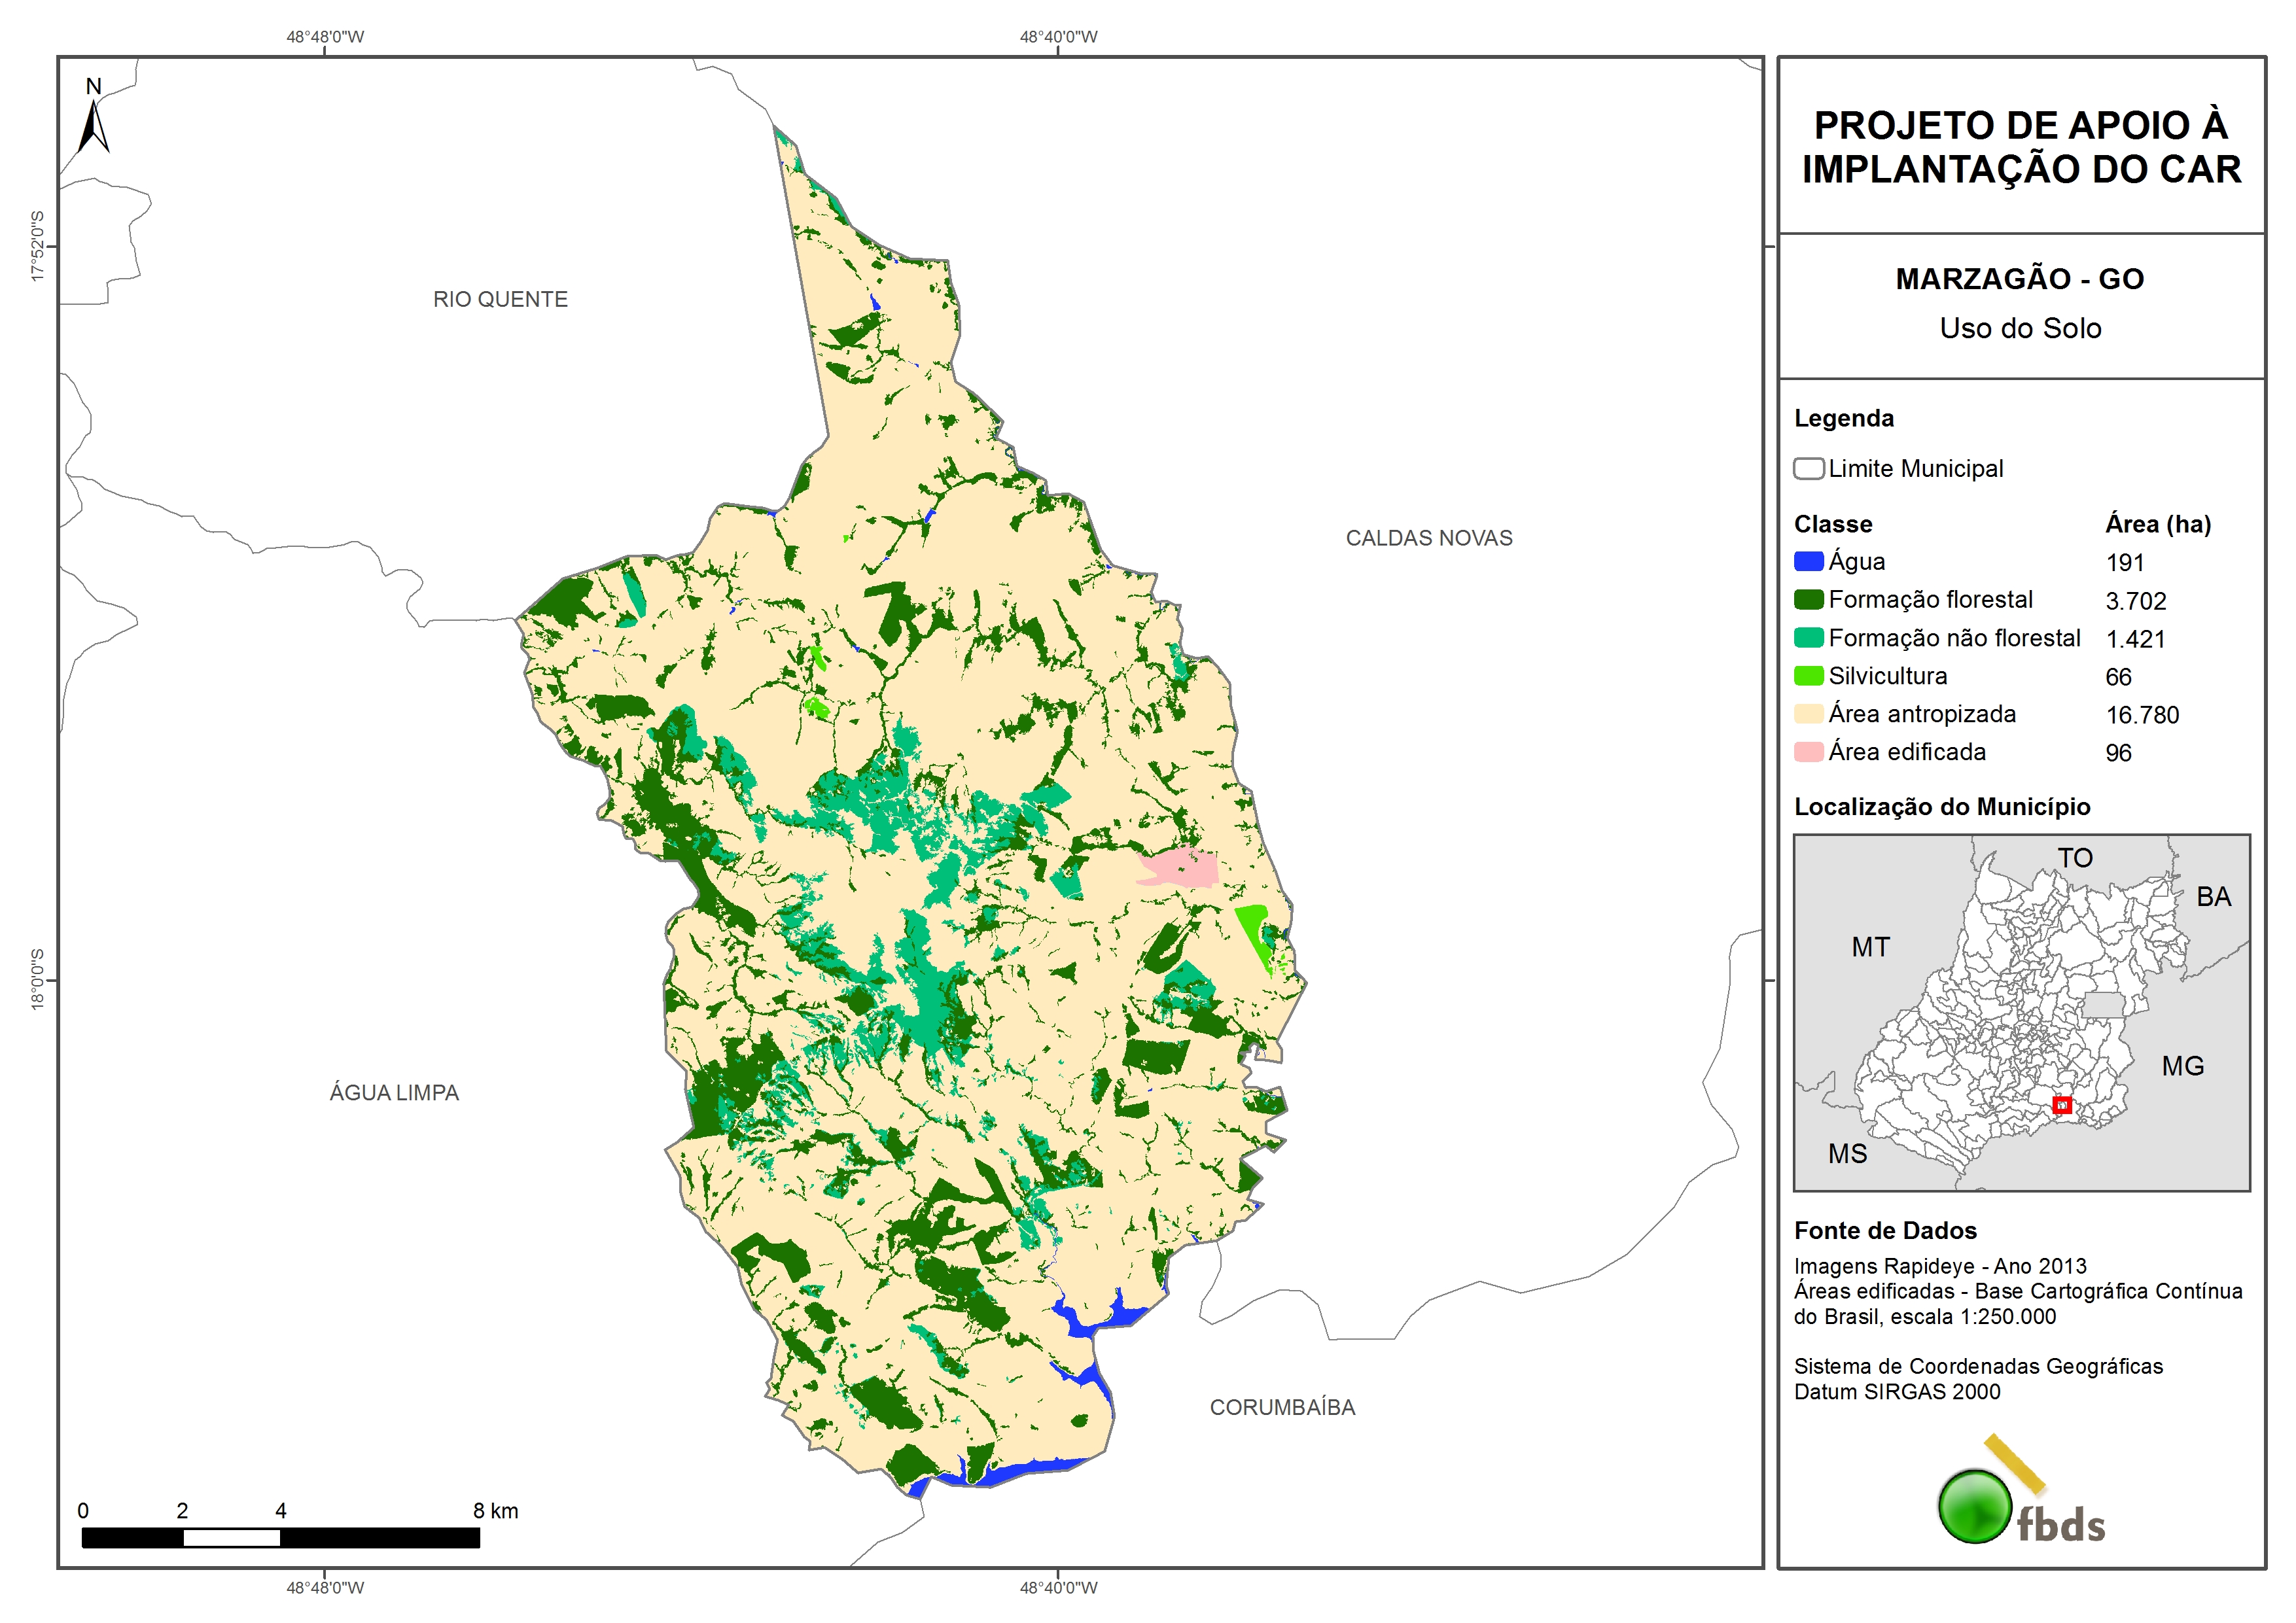Click the beige Área antropizada swatch
The height and width of the screenshot is (1623, 2296).
point(1808,714)
